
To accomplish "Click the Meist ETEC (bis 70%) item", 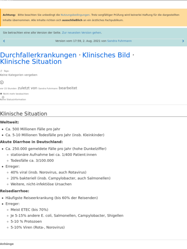I will coord(29,210).
